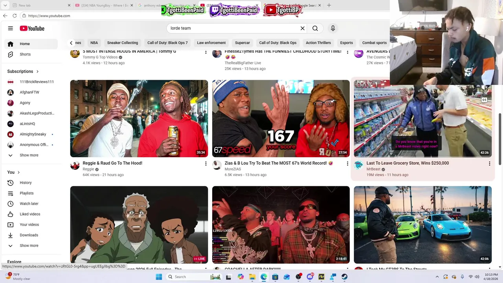
Task: Select the Esports chip
Action: (346, 43)
